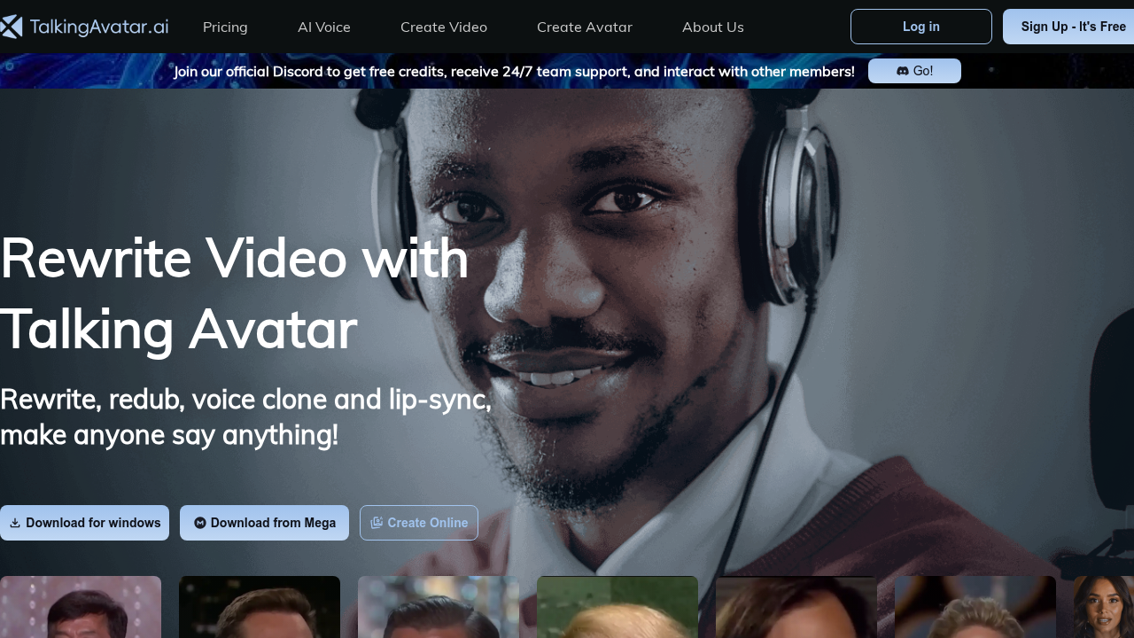Image resolution: width=1134 pixels, height=638 pixels.
Task: Click the Discord icon in the Go! button
Action: point(903,71)
